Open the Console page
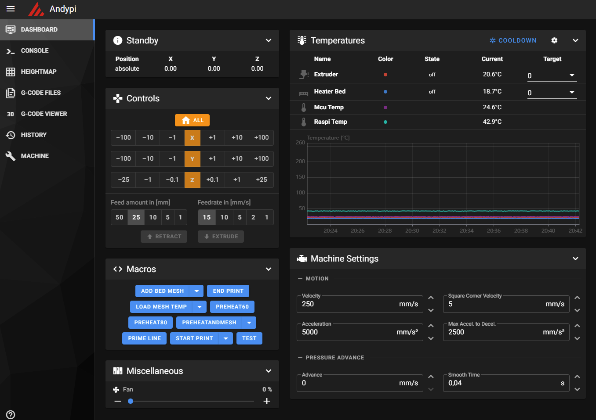The width and height of the screenshot is (596, 420). tap(35, 50)
